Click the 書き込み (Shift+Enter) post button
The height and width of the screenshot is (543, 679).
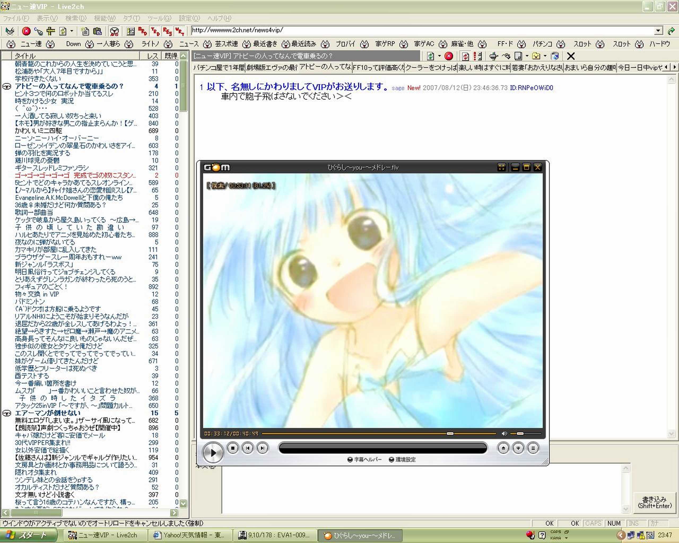pyautogui.click(x=654, y=502)
